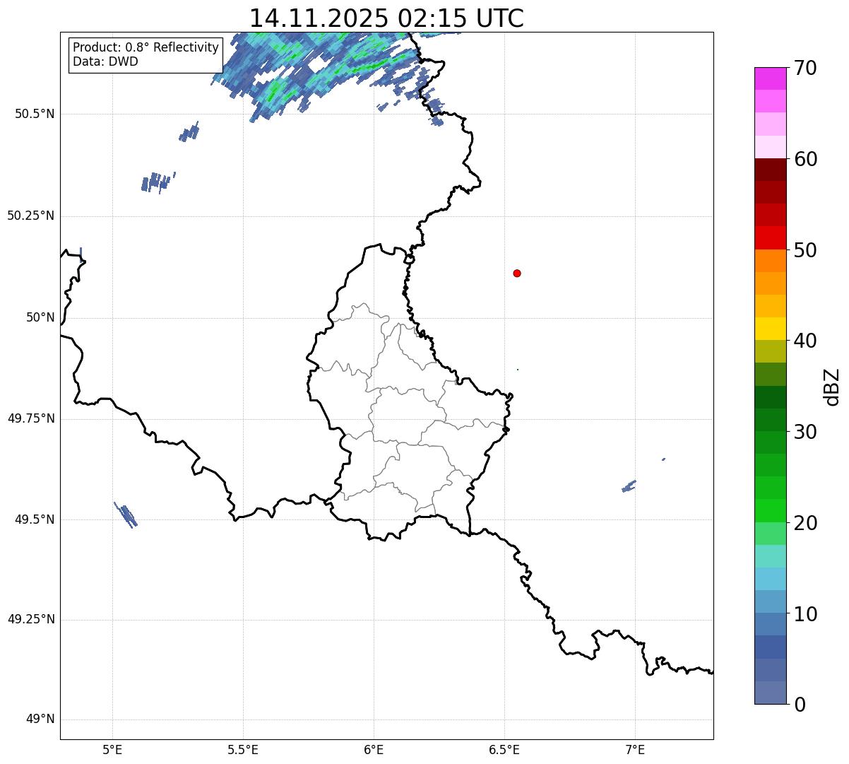Click the '6.5°E' longitude label
Image resolution: width=849 pixels, height=764 pixels.
504,749
